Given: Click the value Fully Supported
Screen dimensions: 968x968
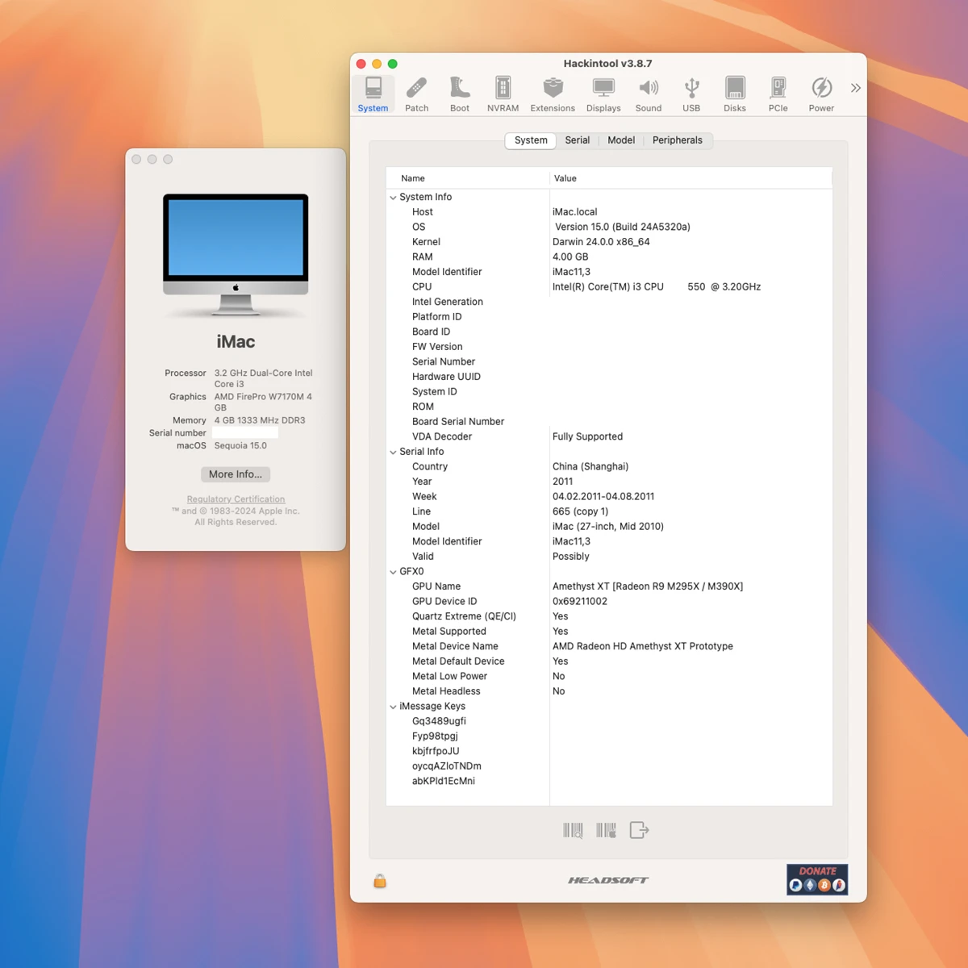Looking at the screenshot, I should 587,436.
